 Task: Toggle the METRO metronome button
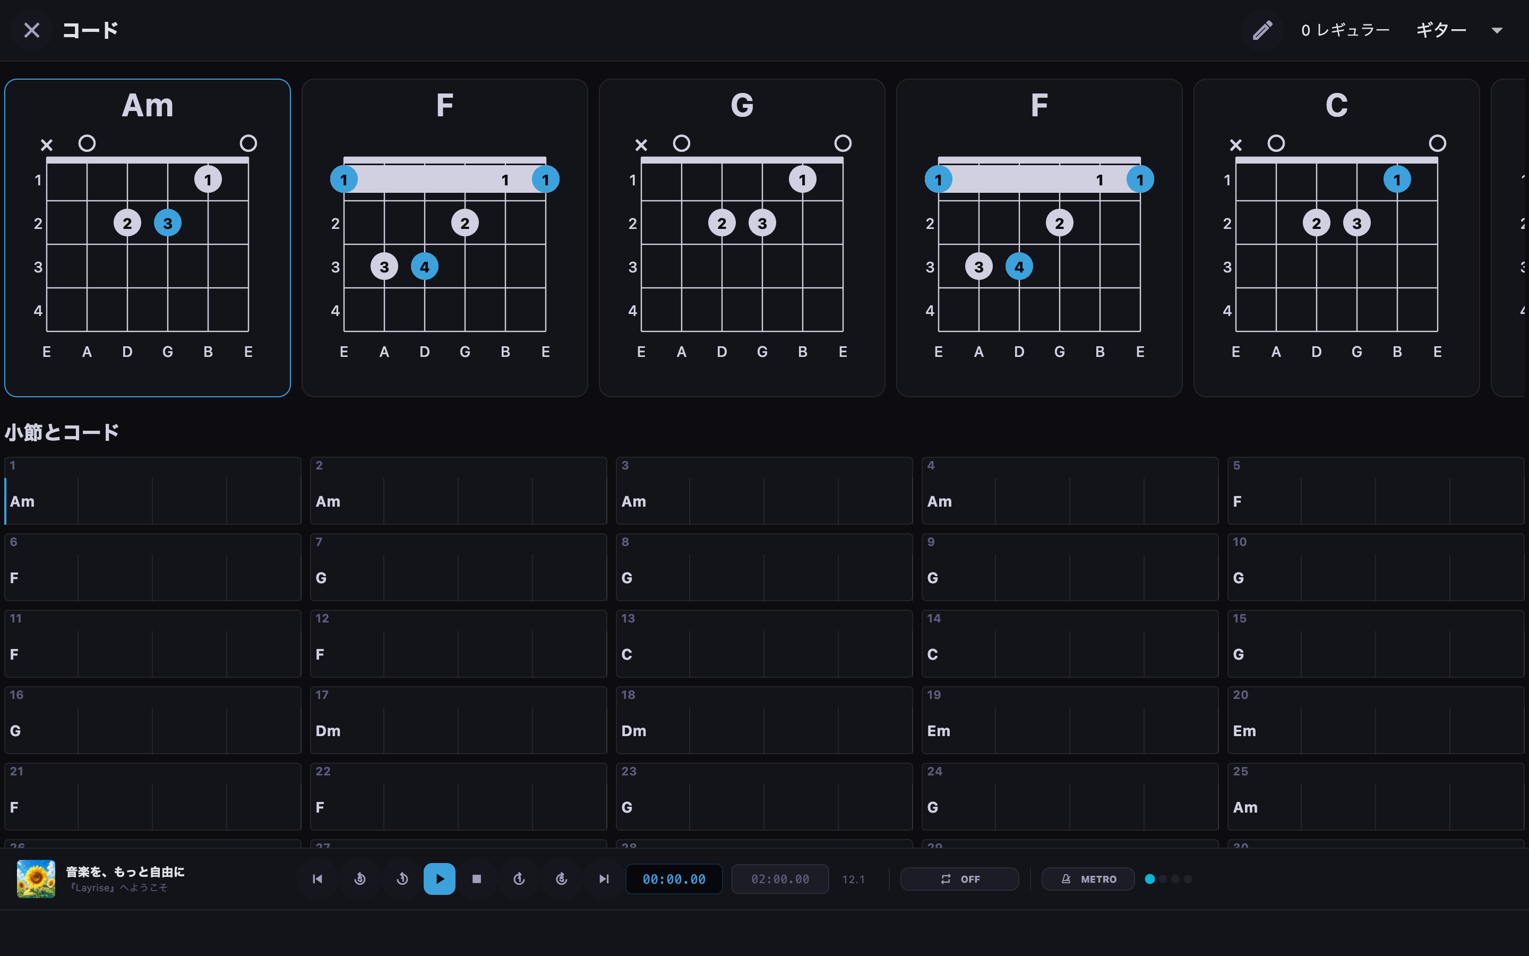1088,879
